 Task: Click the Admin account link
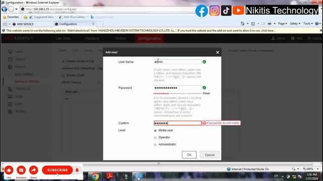(278, 38)
